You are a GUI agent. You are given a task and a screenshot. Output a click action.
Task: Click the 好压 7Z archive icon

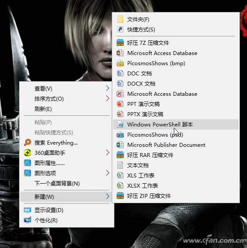(120, 43)
